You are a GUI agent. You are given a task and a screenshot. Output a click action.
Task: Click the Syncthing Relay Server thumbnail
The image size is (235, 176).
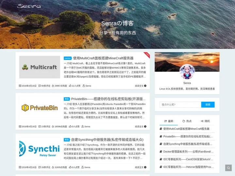(40, 149)
